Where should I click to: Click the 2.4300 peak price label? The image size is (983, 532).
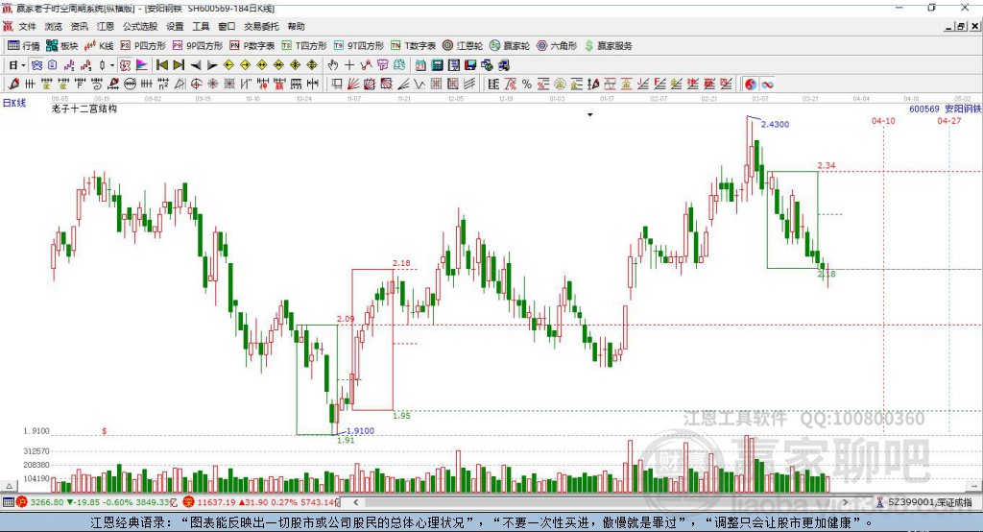[775, 124]
